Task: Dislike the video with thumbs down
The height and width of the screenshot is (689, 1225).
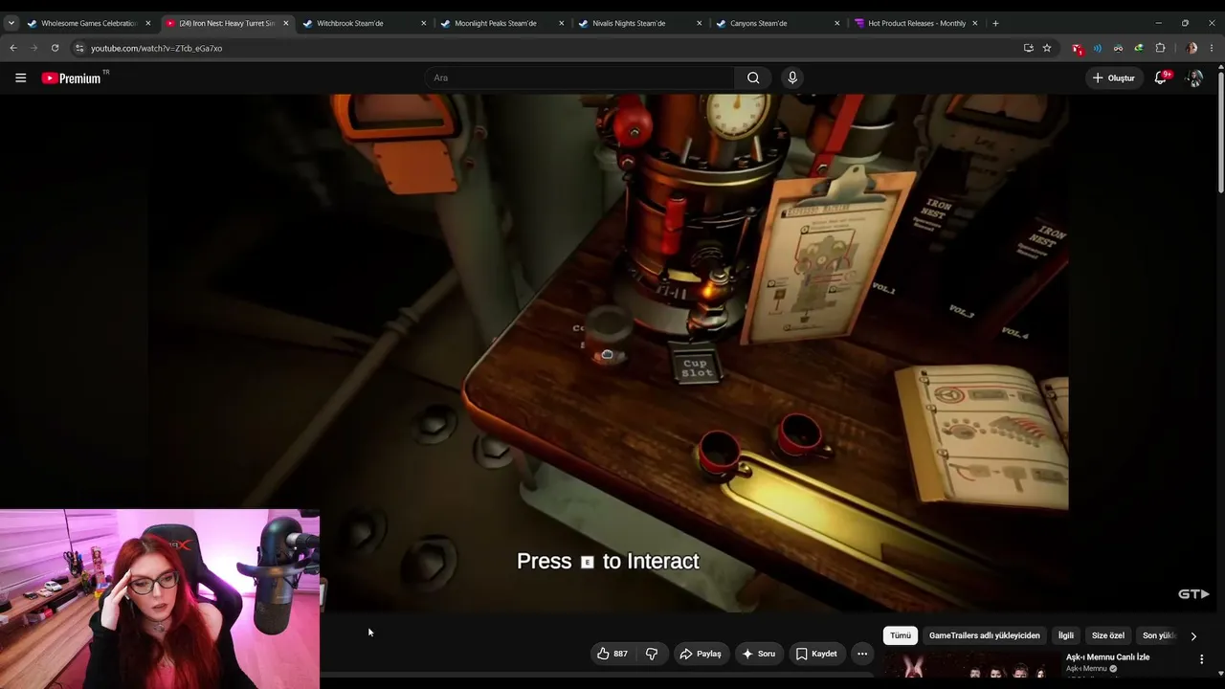Action: [652, 654]
